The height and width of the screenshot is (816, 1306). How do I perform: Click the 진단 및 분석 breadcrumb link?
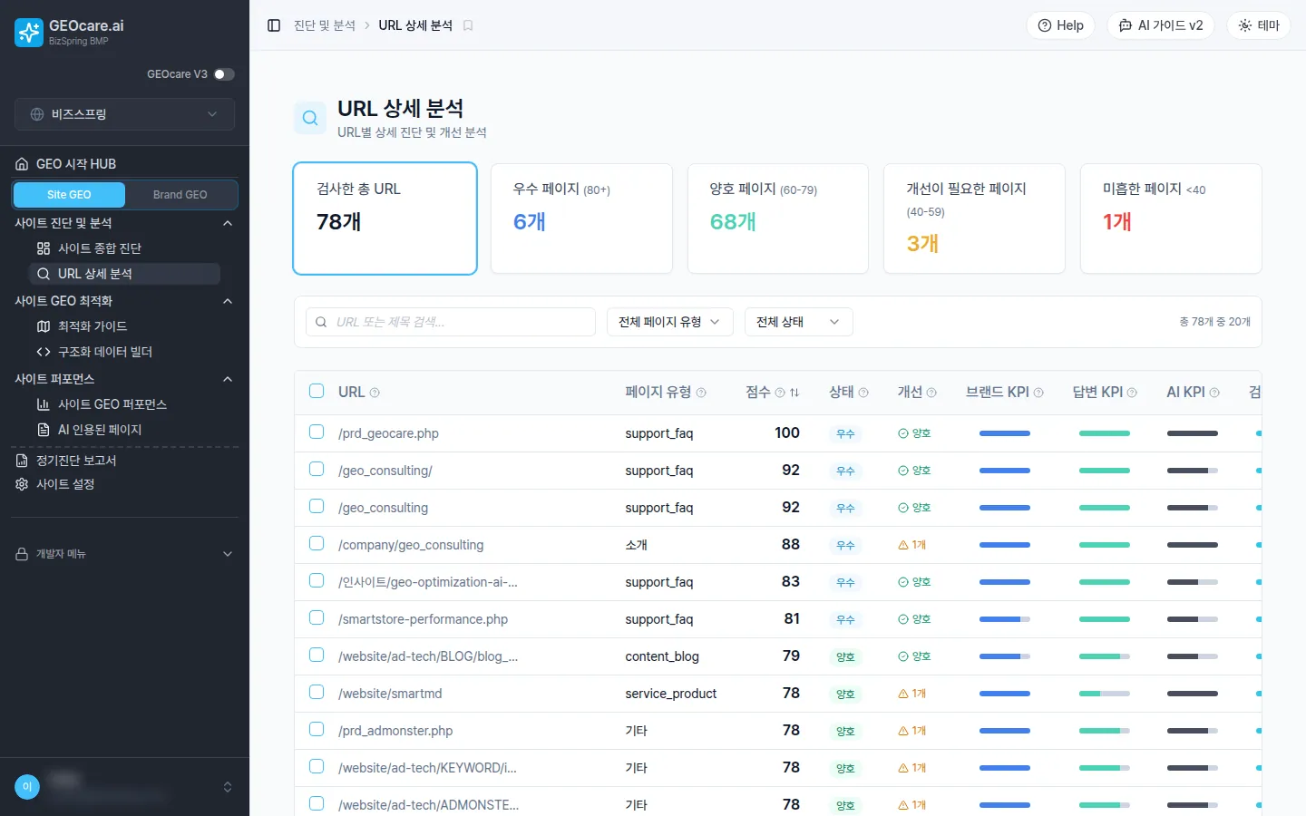click(325, 25)
